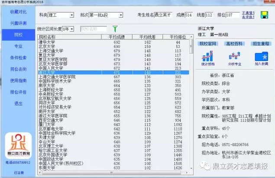Click 退出 in sidebar
Screen dimensions: 275x178
click(18, 103)
